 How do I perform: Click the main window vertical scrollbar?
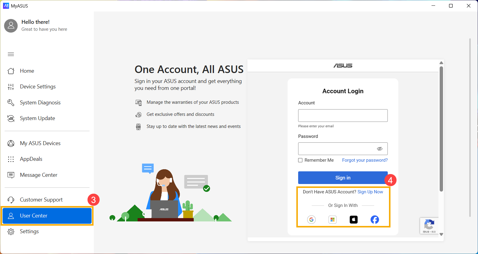[x=470, y=128]
